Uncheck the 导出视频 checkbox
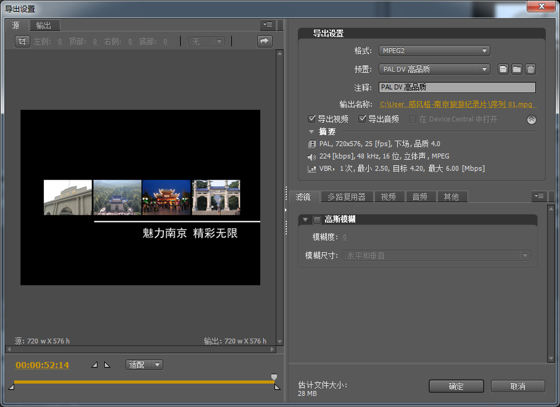 (x=312, y=119)
